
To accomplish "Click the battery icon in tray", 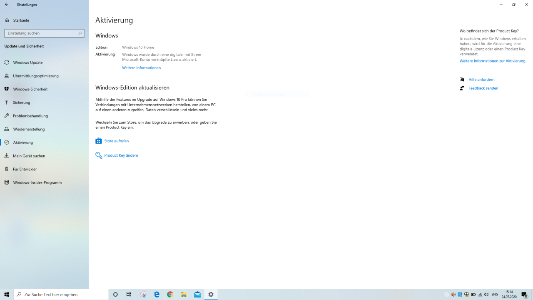I will pos(473,295).
